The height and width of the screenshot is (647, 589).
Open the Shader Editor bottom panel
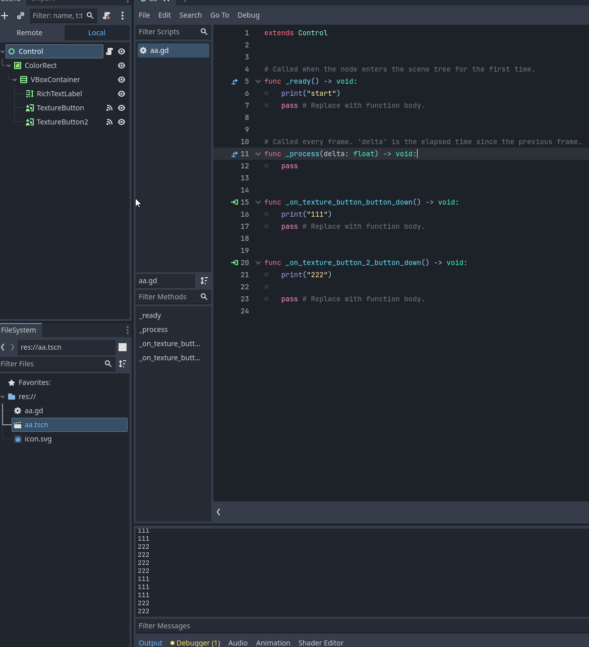coord(321,643)
